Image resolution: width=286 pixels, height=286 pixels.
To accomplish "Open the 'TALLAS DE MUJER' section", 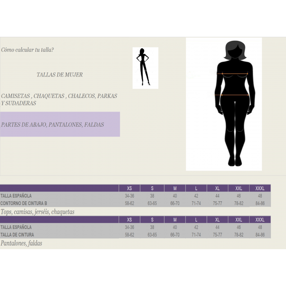I will 60,75.
